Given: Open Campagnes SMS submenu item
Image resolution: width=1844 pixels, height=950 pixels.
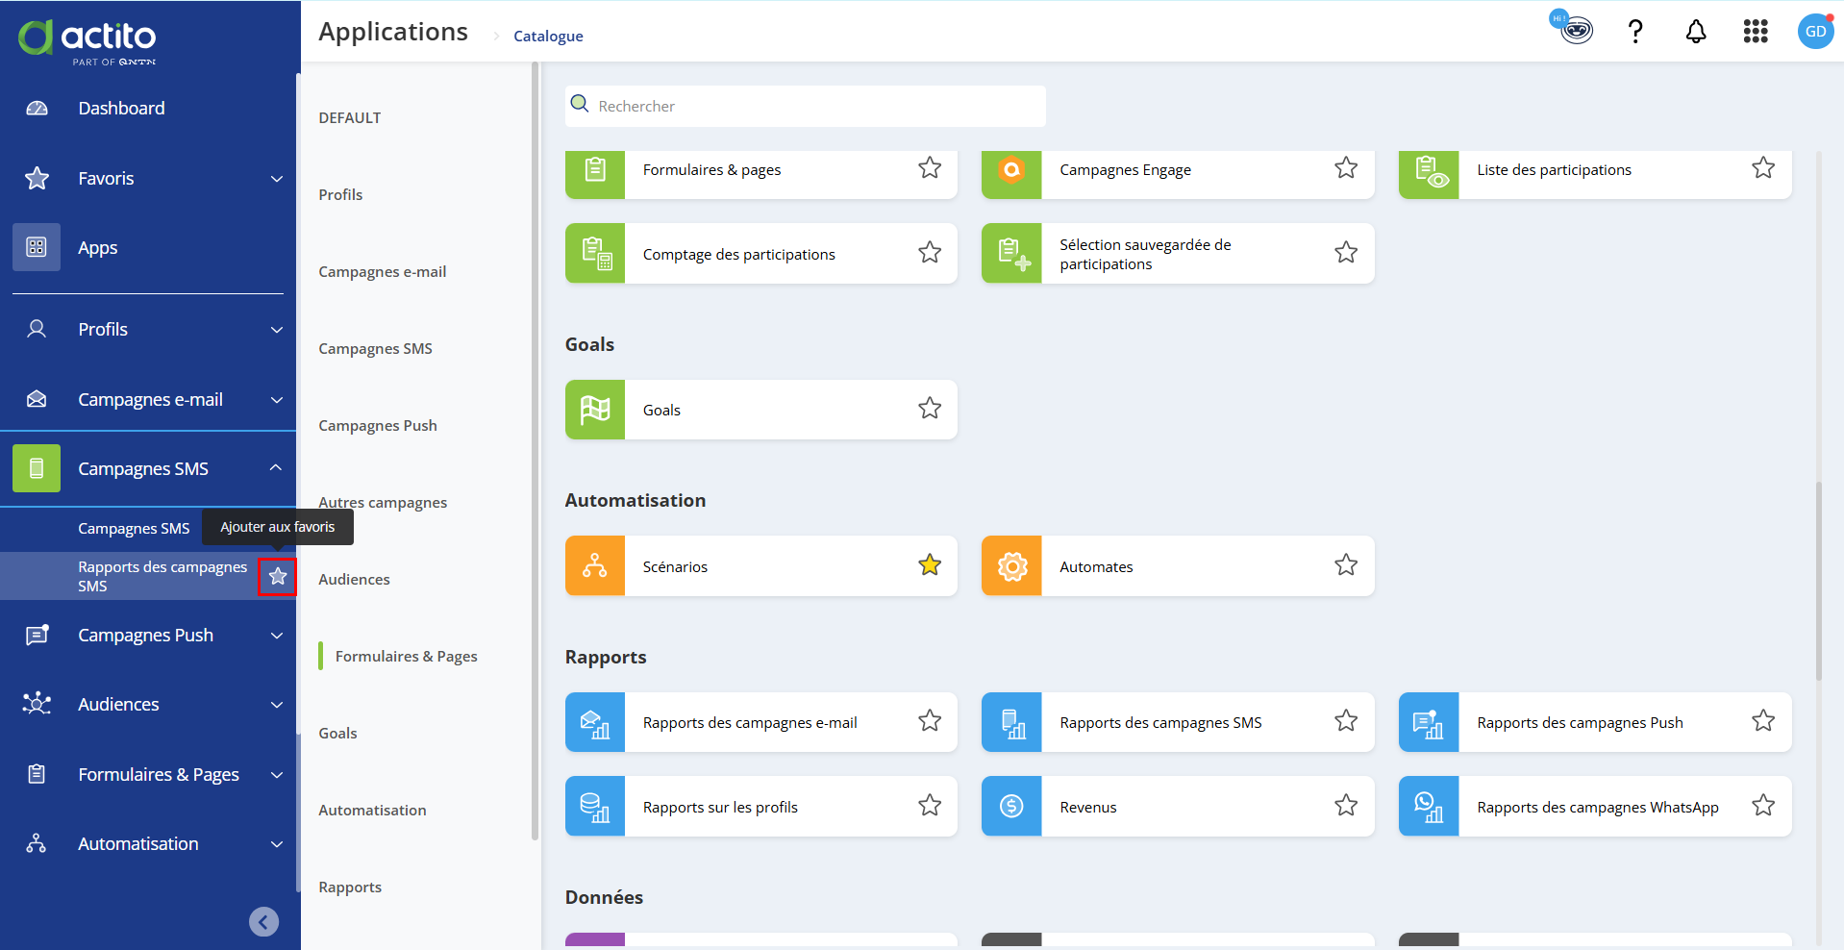Looking at the screenshot, I should (134, 528).
